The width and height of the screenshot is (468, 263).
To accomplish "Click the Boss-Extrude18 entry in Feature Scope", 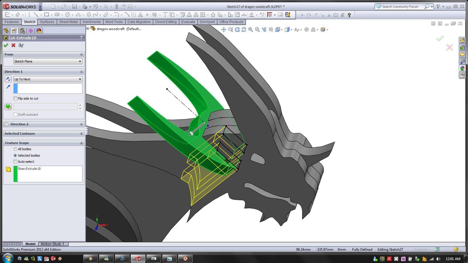I will tap(29, 169).
